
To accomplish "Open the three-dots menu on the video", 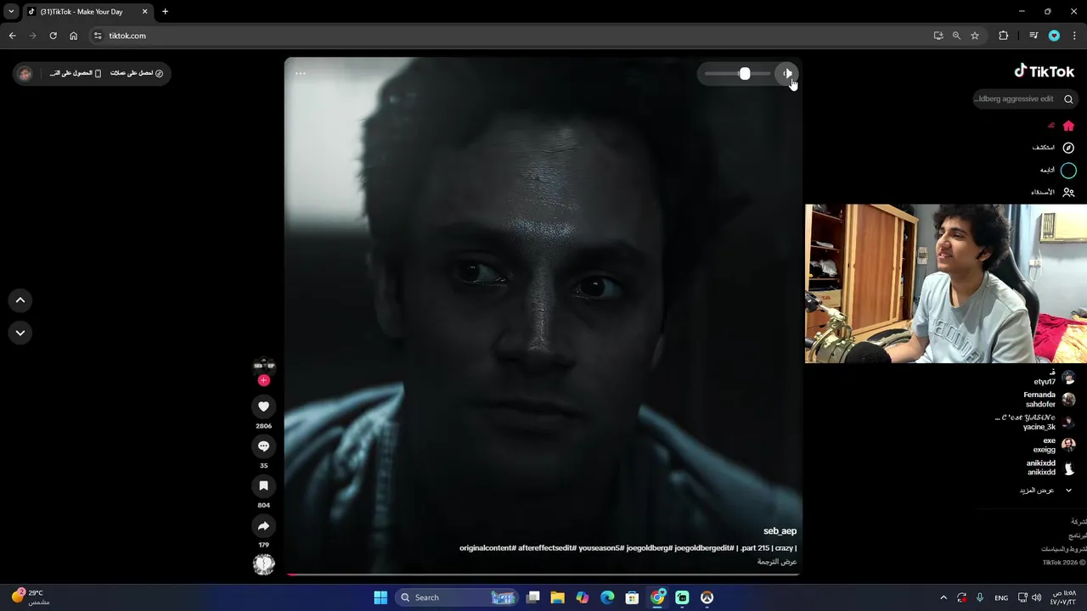I will [x=300, y=74].
